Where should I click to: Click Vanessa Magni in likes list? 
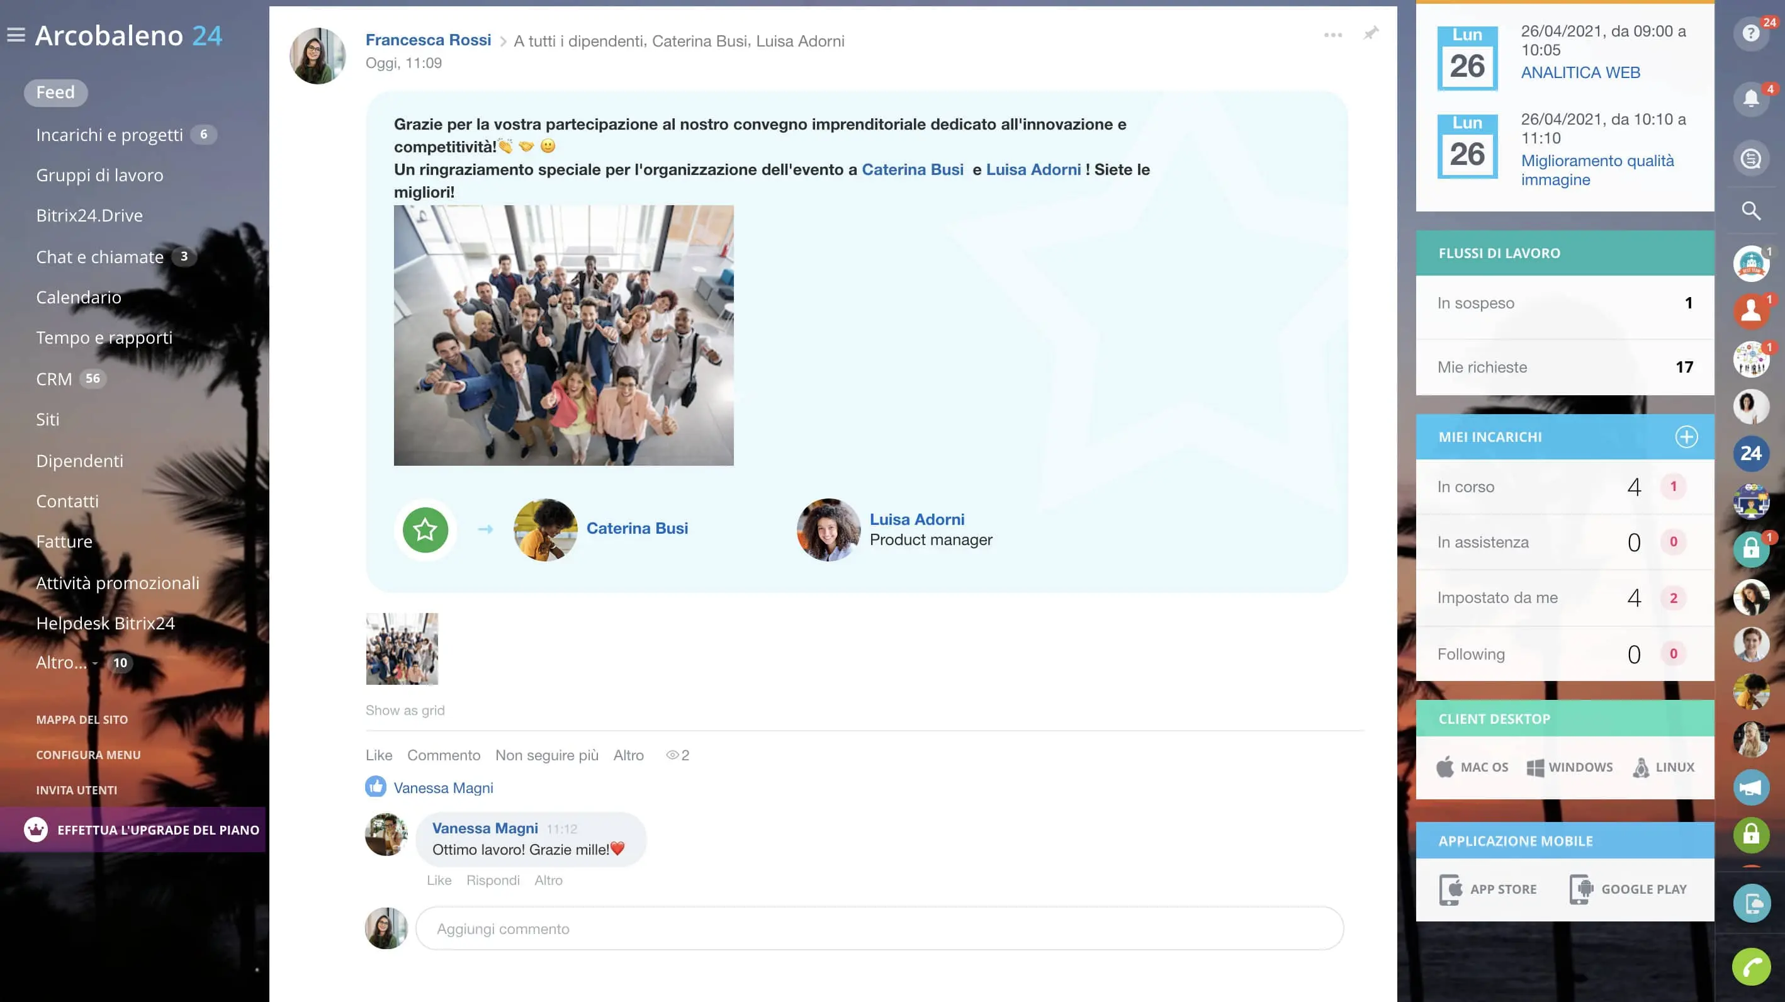click(442, 788)
